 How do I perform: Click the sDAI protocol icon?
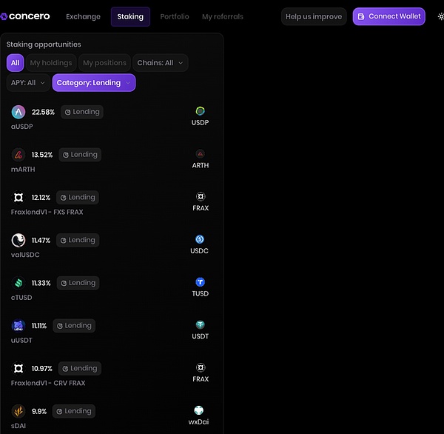[18, 411]
